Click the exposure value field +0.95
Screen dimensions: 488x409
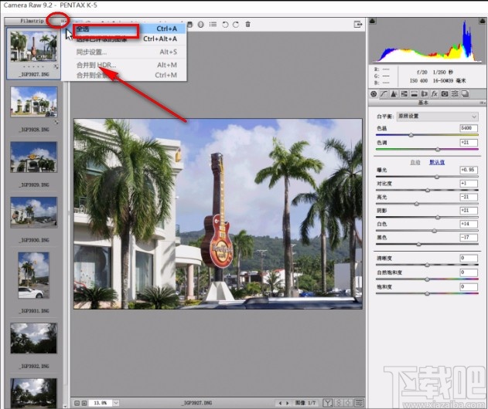(469, 170)
